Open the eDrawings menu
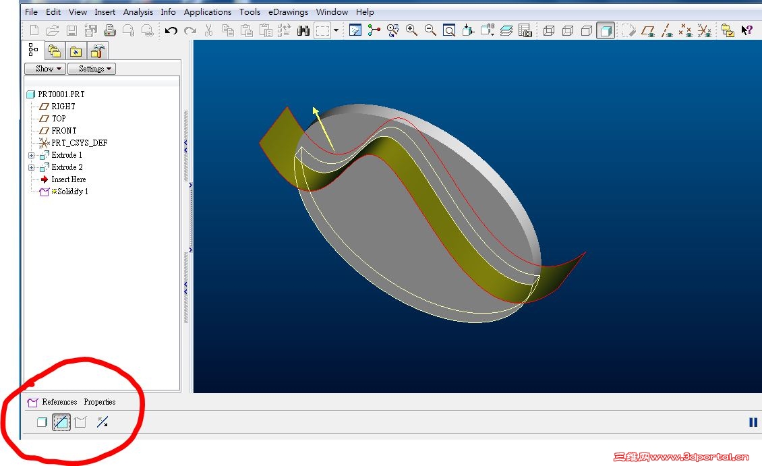The width and height of the screenshot is (762, 466). [288, 11]
